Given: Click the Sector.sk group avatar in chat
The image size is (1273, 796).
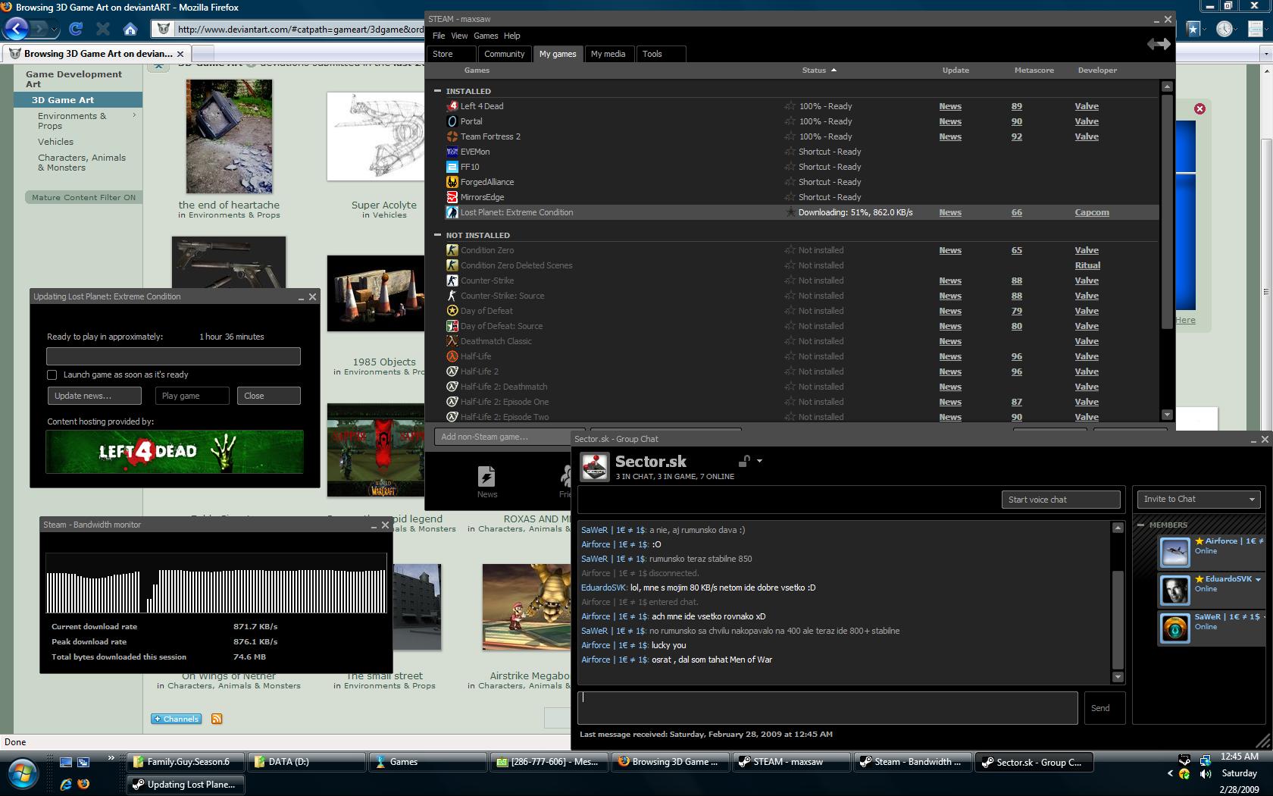Looking at the screenshot, I should [x=595, y=467].
